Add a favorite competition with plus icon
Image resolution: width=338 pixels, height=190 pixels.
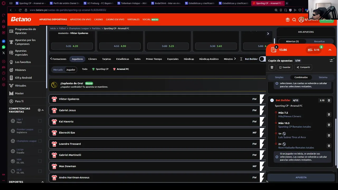pos(39,110)
